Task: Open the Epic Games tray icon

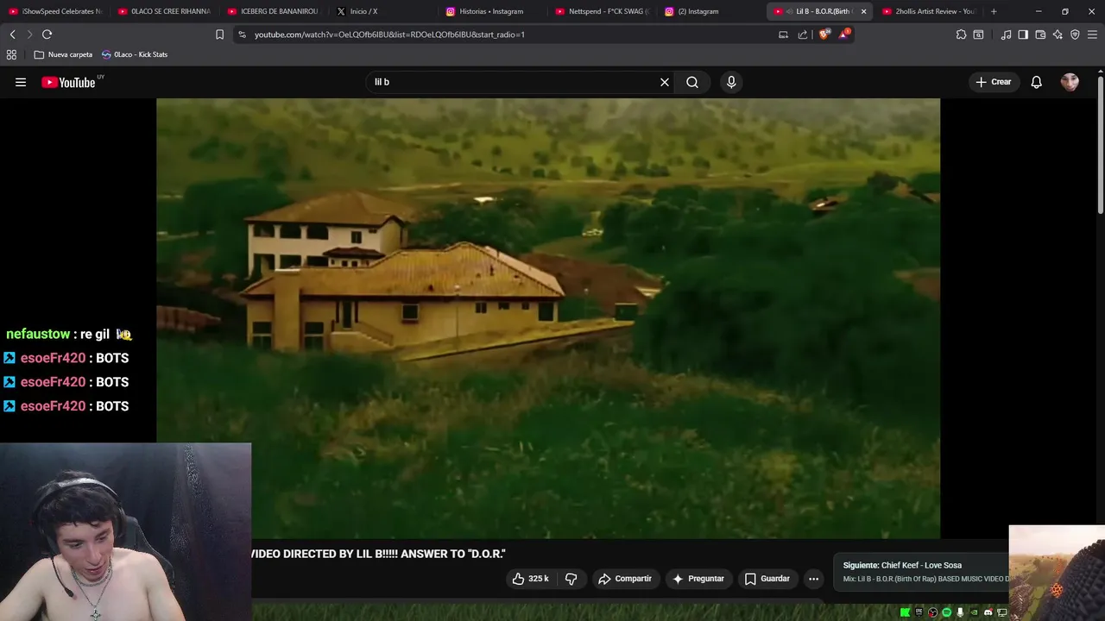Action: (919, 612)
